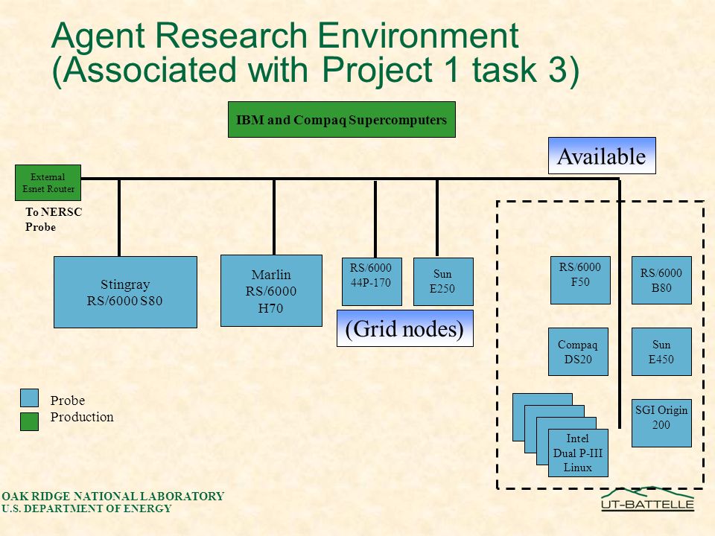Click the (Grid nodes) label box
The image size is (715, 536).
[405, 328]
